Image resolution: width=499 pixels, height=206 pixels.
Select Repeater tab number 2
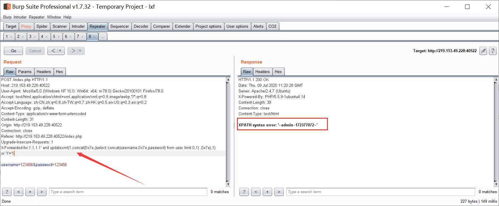[x=20, y=37]
